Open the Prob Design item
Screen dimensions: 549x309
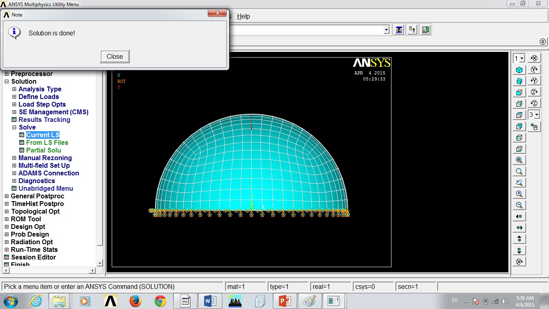[x=30, y=234]
